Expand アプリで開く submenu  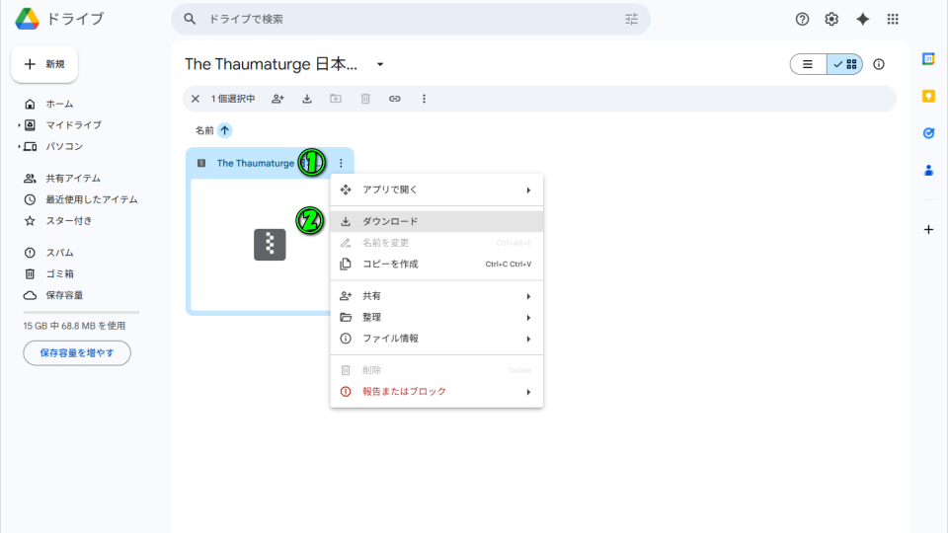click(436, 190)
